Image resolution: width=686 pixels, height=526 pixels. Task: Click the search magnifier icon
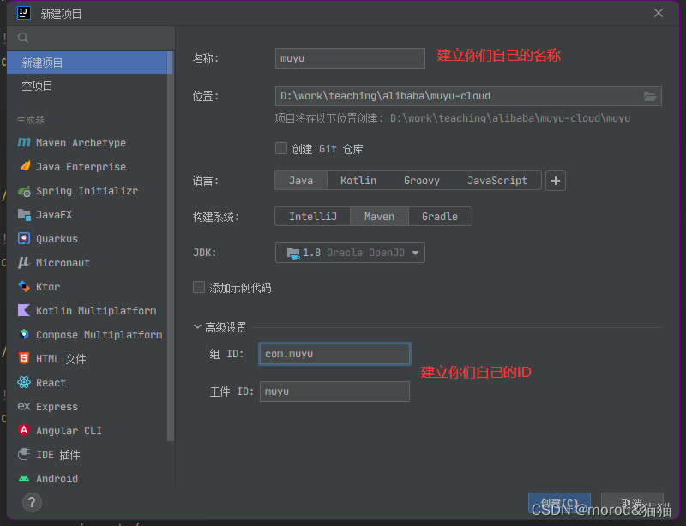click(23, 38)
